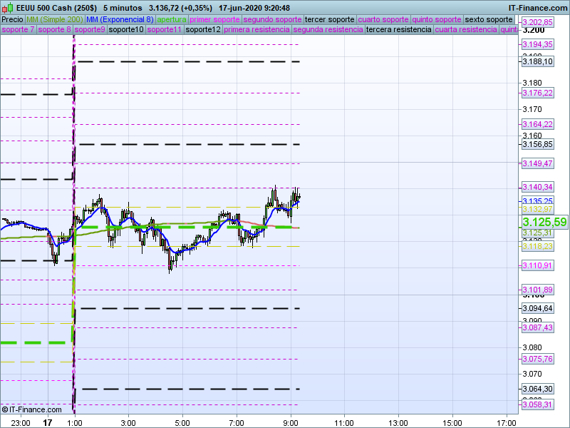Viewport: 570px width, 428px height.
Task: Click the 3.188,10 price tag
Action: click(x=537, y=61)
